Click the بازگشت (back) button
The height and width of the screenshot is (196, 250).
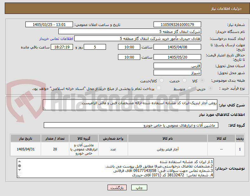117,187
